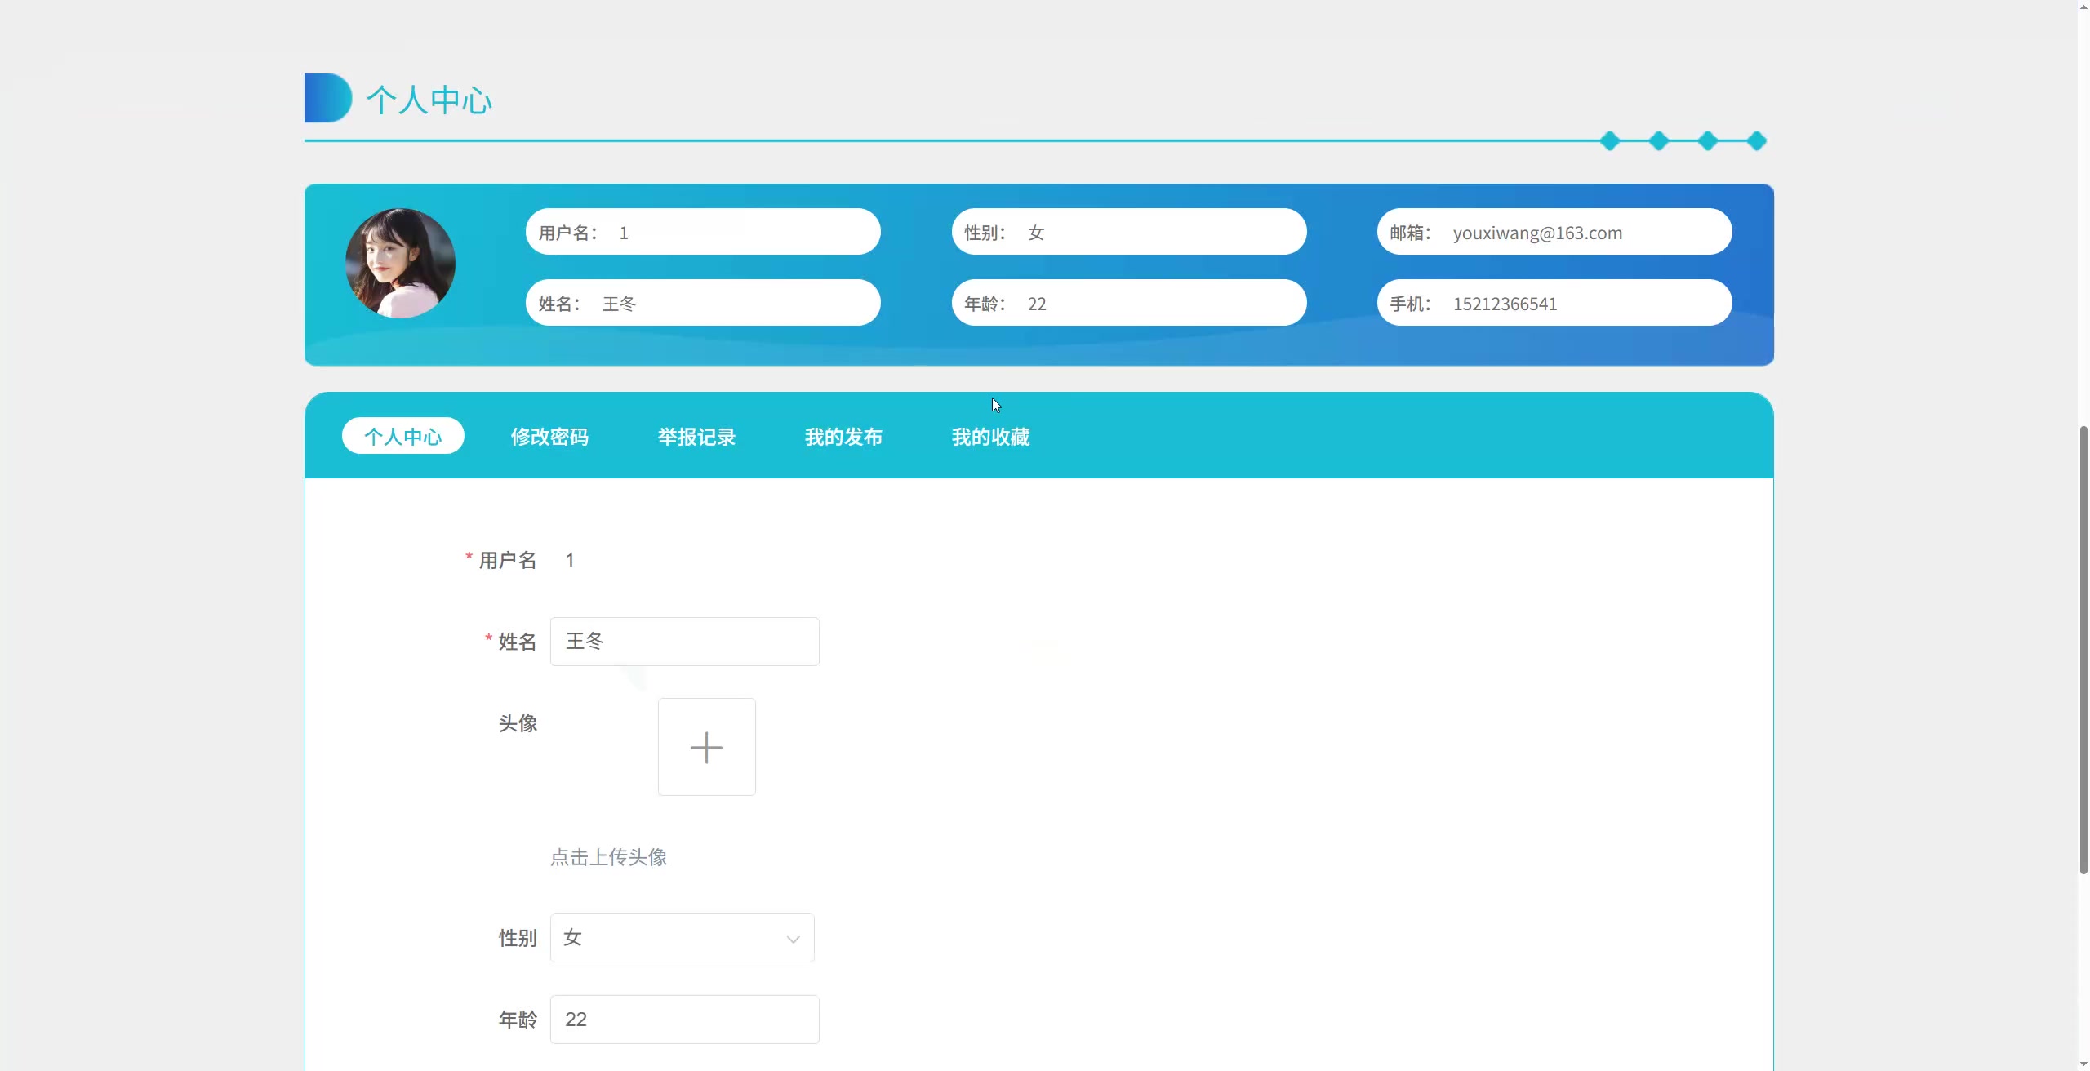Open the 举报记录 tab

pyautogui.click(x=696, y=437)
